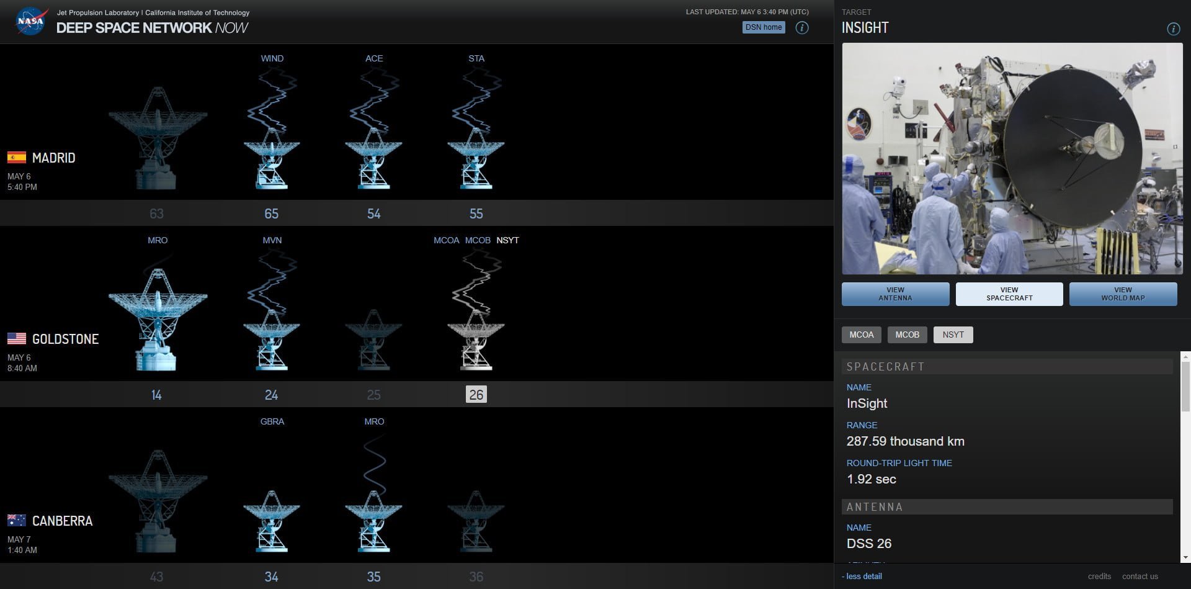Click antenna number 65 in Madrid row
1191x589 pixels.
271,214
